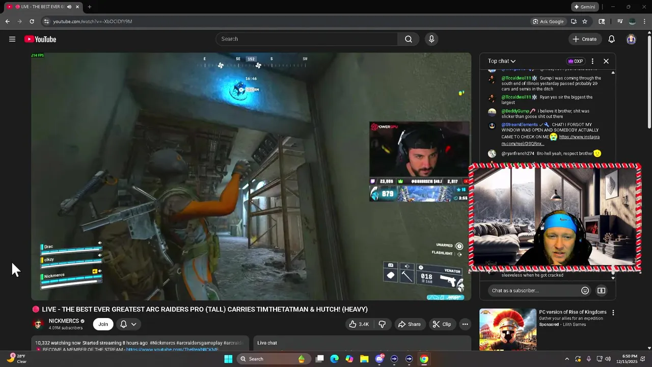The height and width of the screenshot is (367, 652).
Task: Toggle channel notification bell next to Join
Action: tap(123, 324)
